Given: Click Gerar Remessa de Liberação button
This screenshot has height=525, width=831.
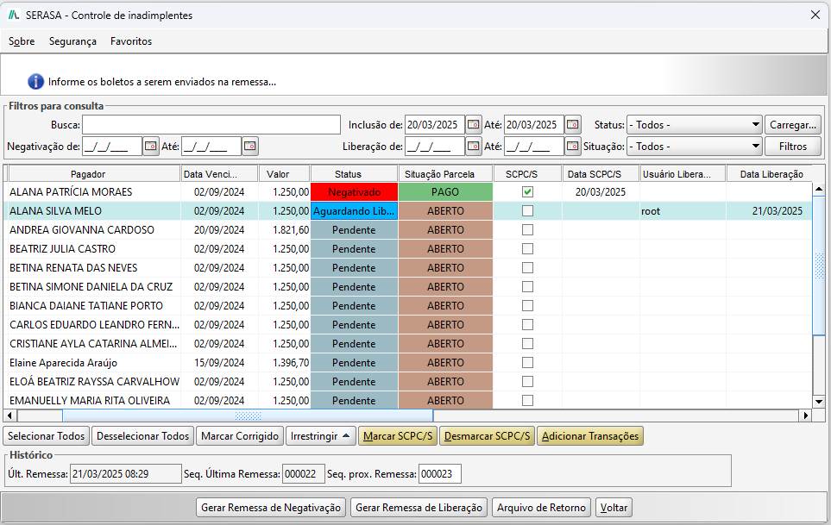Looking at the screenshot, I should [419, 508].
